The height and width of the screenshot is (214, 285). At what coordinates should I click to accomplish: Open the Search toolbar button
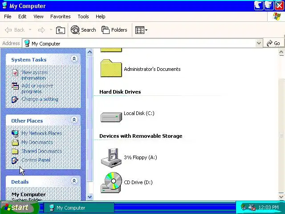[x=83, y=30]
